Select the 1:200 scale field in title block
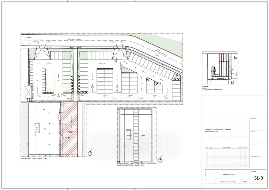 click(245, 181)
